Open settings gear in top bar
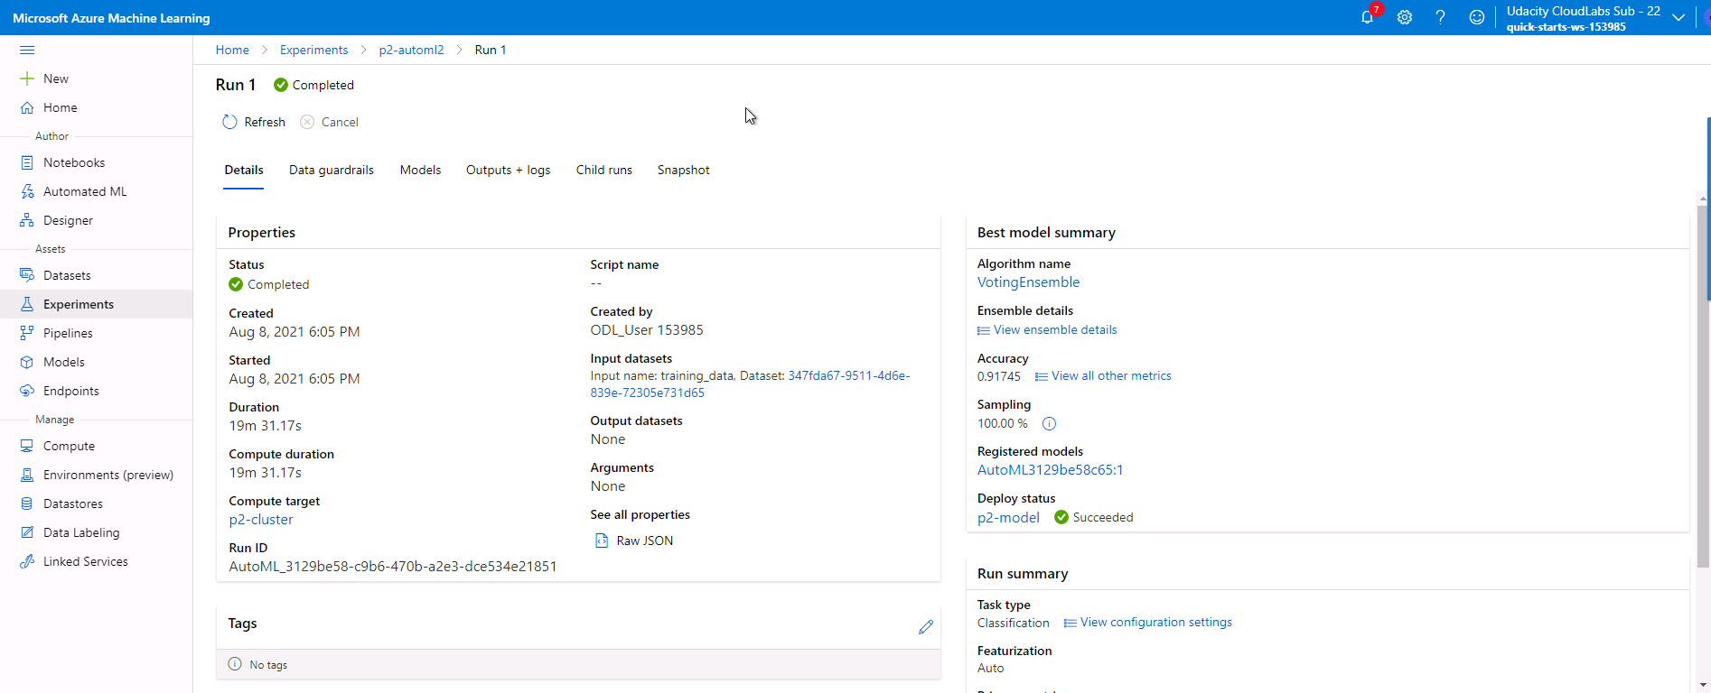Viewport: 1711px width, 693px height. pyautogui.click(x=1405, y=17)
